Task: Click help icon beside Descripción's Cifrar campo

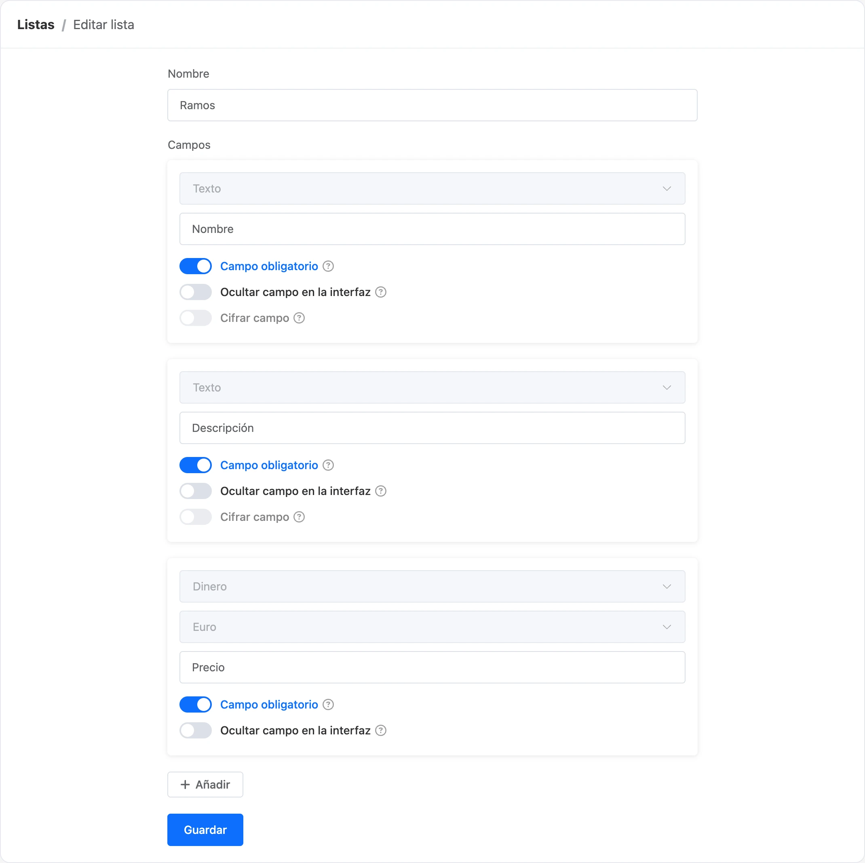Action: point(299,517)
